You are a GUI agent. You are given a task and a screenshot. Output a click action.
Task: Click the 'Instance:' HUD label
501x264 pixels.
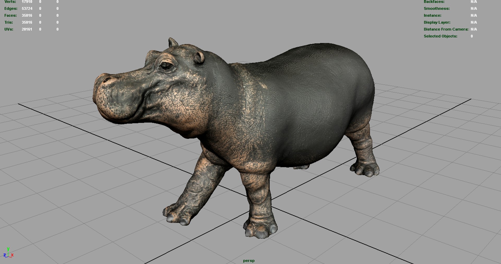(x=432, y=15)
